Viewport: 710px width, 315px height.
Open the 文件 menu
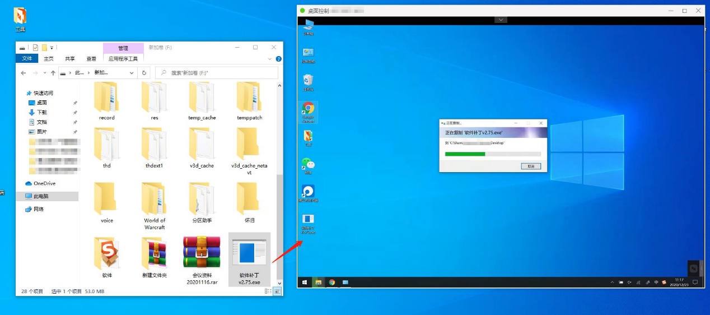[27, 58]
